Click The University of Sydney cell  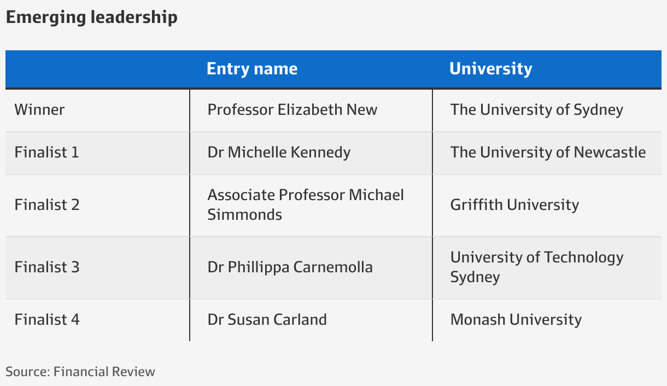click(x=537, y=110)
